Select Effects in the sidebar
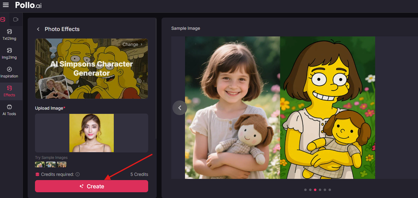 pos(9,91)
